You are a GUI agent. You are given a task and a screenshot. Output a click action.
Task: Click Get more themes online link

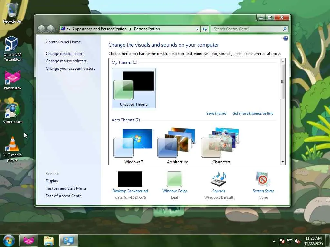pyautogui.click(x=253, y=114)
